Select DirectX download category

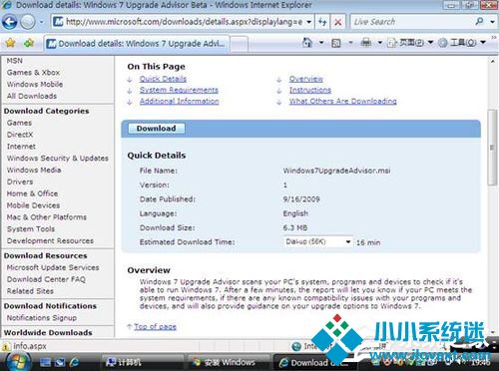click(x=20, y=135)
